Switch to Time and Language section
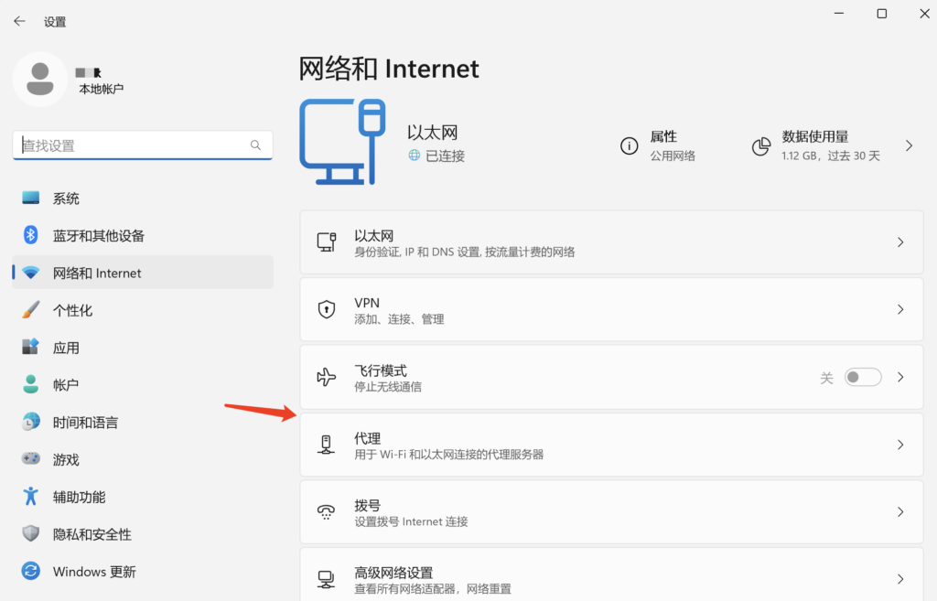Screen dimensions: 937x601 click(85, 423)
